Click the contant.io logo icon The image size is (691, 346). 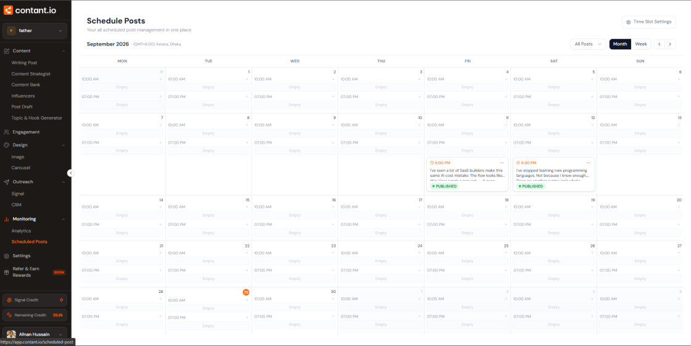click(x=9, y=10)
